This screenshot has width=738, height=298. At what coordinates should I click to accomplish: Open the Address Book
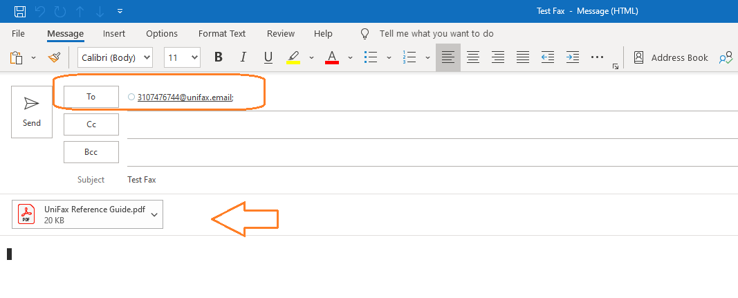671,57
